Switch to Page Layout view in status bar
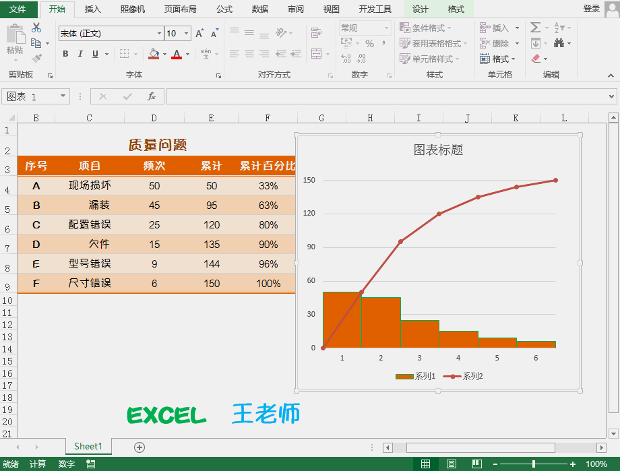This screenshot has height=471, width=620. click(451, 464)
